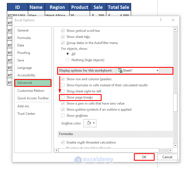The image size is (188, 169).
Task: Toggle Enable multi-threaded calculation
Action: [x=63, y=142]
